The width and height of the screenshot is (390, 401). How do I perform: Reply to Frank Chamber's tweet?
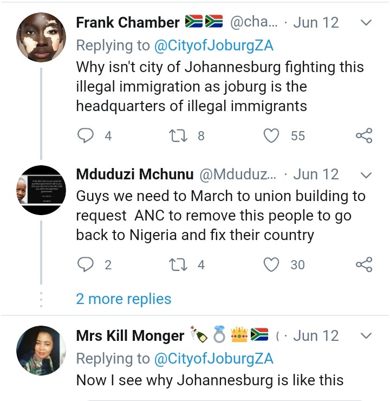tap(86, 135)
